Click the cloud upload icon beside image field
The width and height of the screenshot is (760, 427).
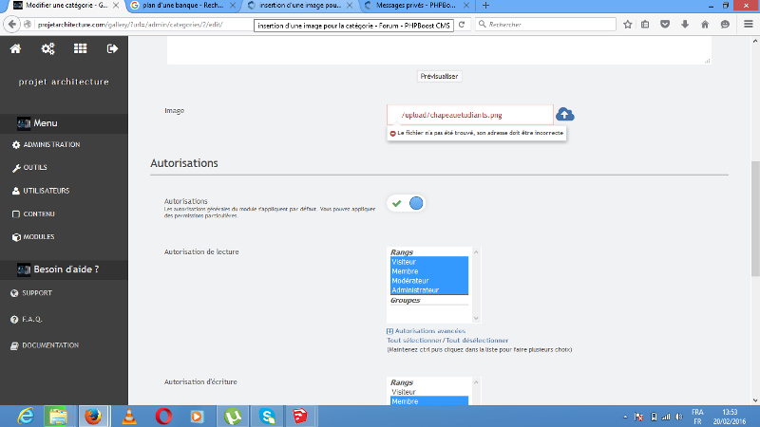[x=564, y=115]
